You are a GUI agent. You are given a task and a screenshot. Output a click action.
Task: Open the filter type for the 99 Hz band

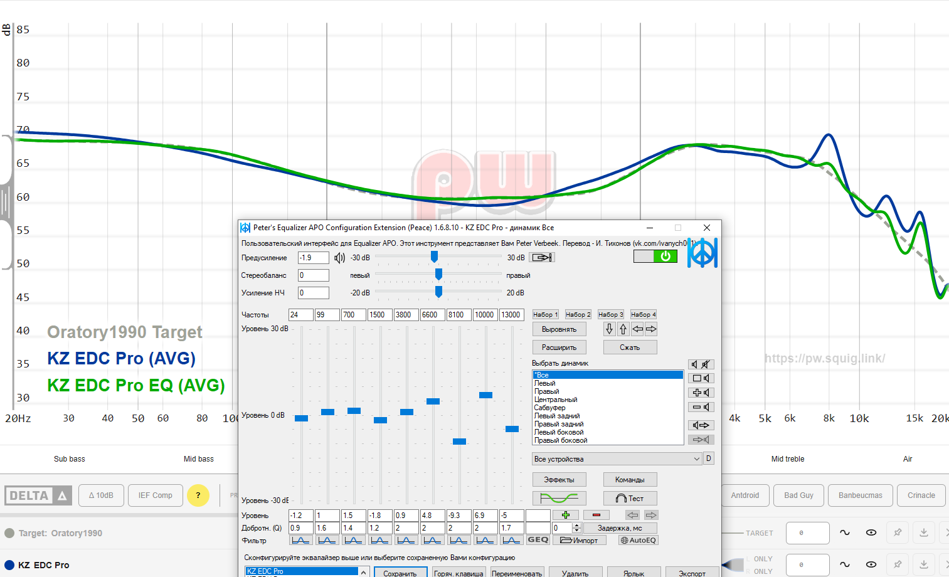click(x=327, y=540)
